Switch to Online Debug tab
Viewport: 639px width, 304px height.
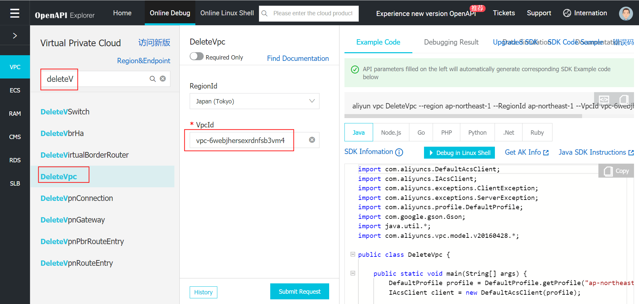(170, 13)
